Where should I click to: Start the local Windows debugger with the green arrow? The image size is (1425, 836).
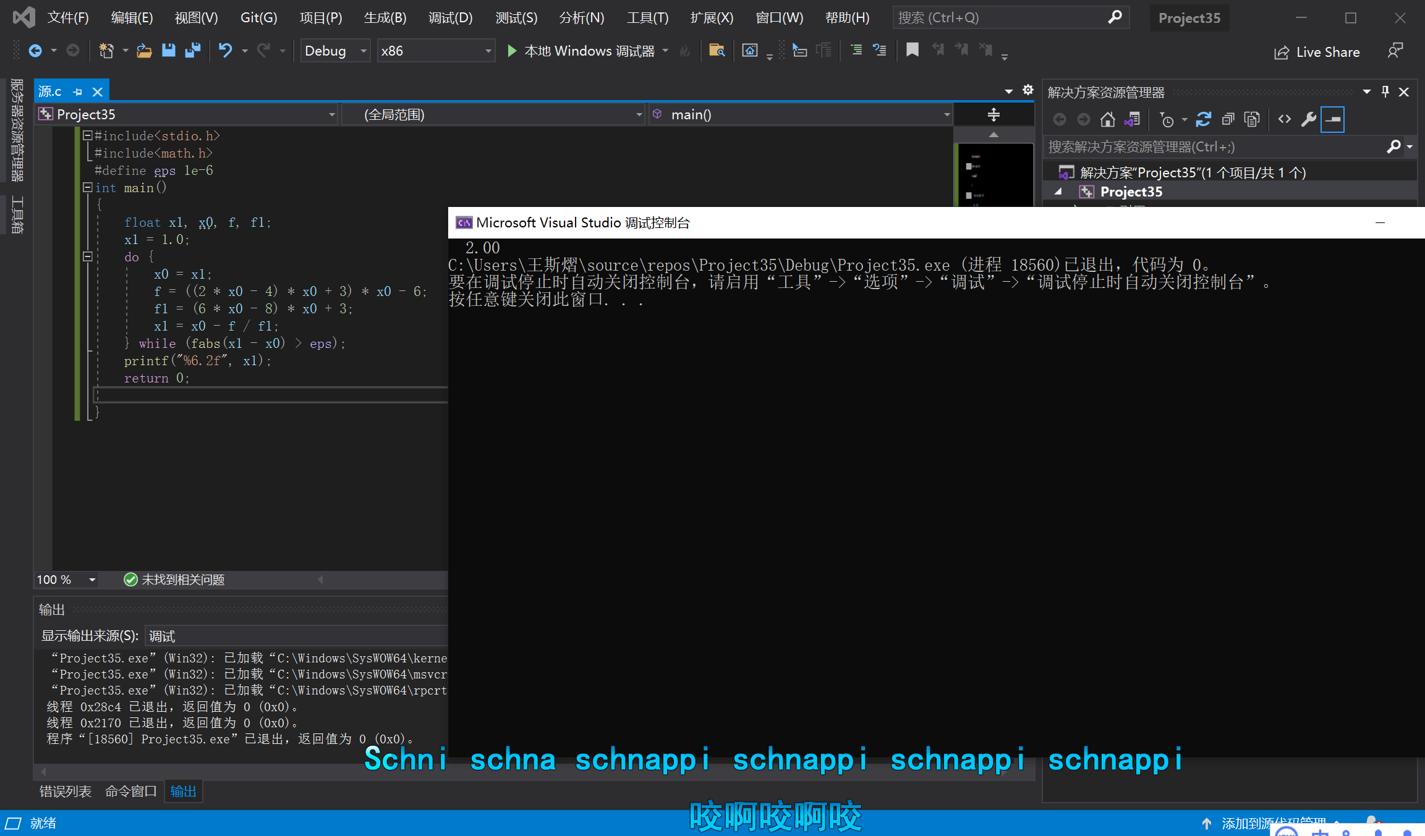[x=512, y=51]
